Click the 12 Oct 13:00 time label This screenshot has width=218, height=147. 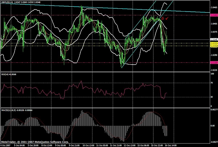129,145
